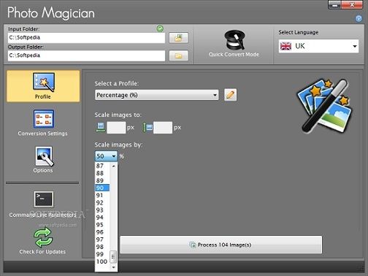
Task: Open Conversion Settings panel
Action: 43,123
